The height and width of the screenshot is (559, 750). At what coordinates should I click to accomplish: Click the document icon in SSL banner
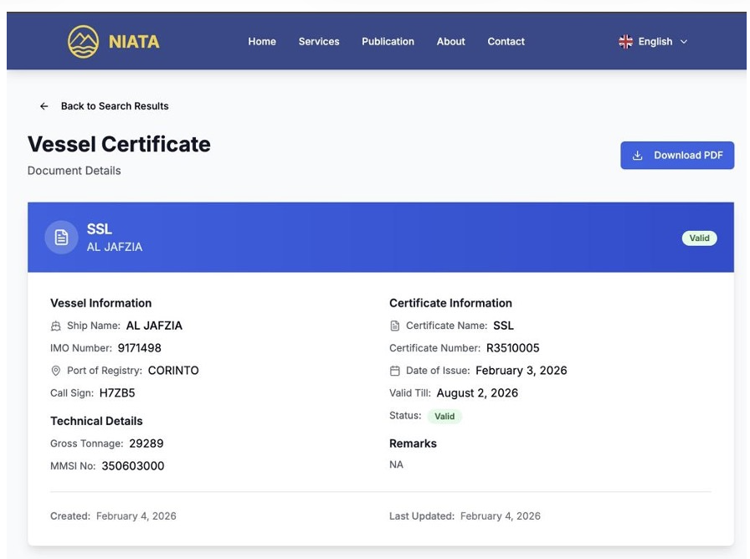click(x=61, y=237)
